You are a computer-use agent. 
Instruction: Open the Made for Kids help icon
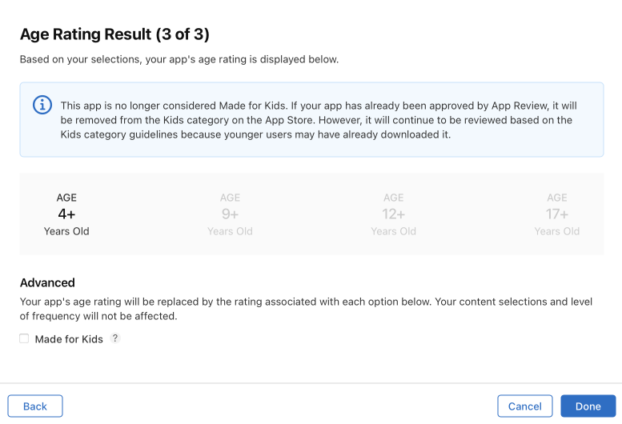(x=115, y=338)
